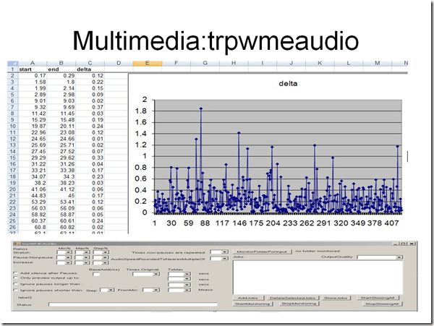The height and width of the screenshot is (326, 434).
Task: Open secs dropdown for Ignore pauses longer
Action: click(187, 285)
